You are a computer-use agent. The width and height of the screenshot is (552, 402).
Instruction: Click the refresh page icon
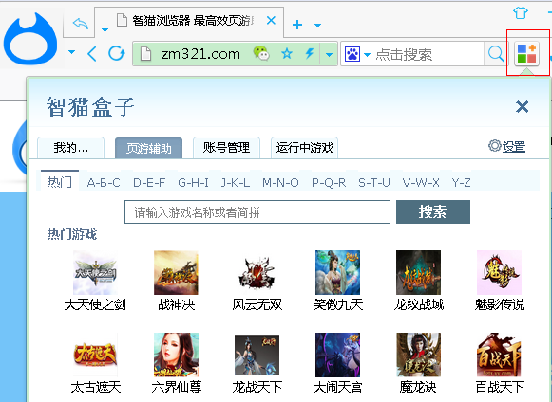117,54
